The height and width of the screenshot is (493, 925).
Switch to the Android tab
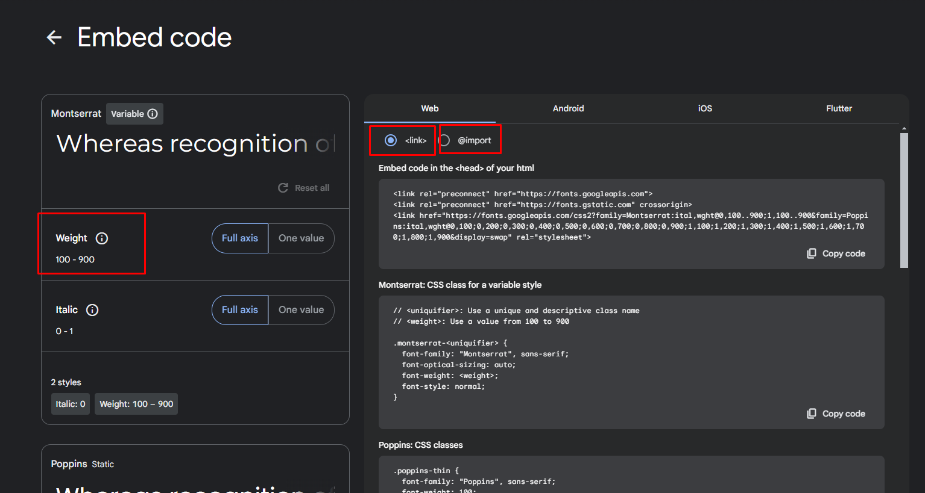coord(569,108)
